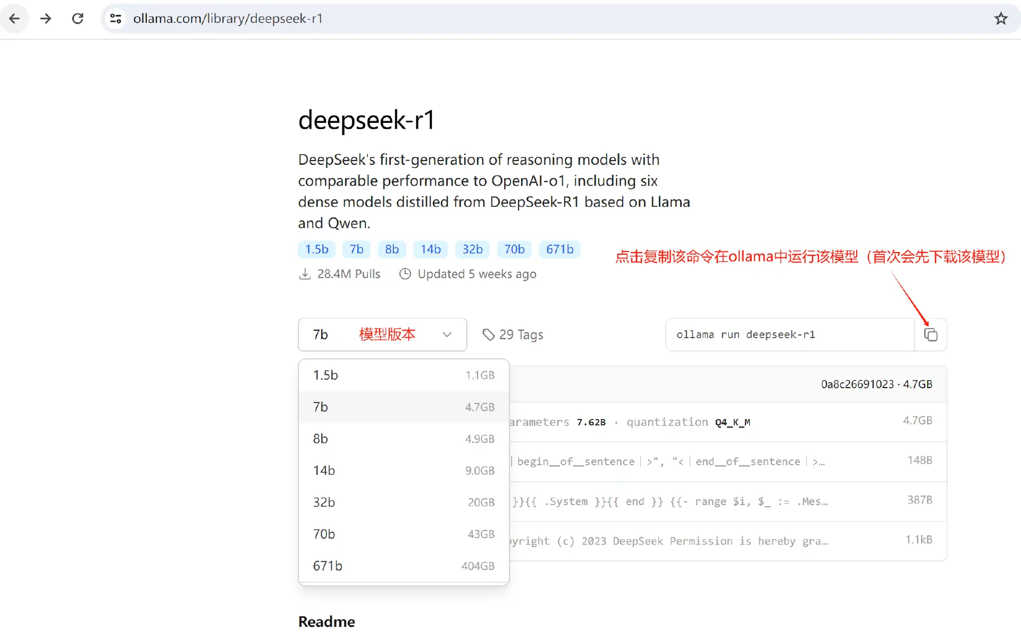
Task: Select the 14b 9.0GB option
Action: pyautogui.click(x=404, y=471)
